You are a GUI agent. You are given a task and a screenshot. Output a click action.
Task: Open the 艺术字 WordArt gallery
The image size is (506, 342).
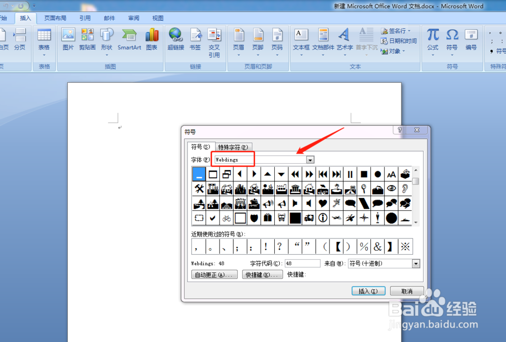(x=345, y=42)
